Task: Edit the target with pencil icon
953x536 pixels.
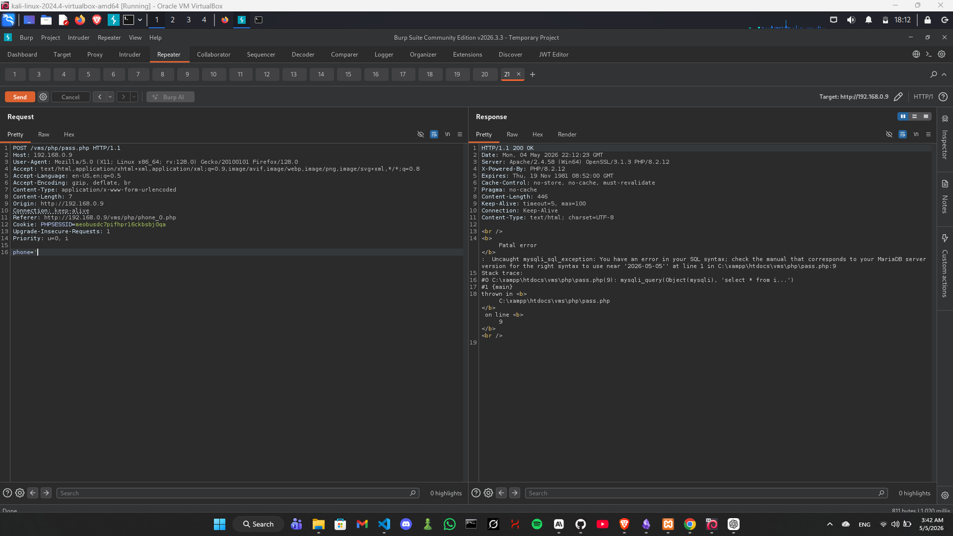Action: click(x=898, y=96)
